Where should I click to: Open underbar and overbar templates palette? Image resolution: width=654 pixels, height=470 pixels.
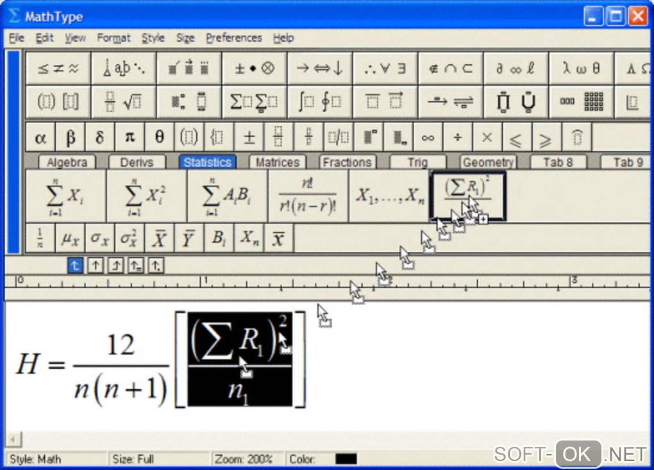click(x=385, y=101)
